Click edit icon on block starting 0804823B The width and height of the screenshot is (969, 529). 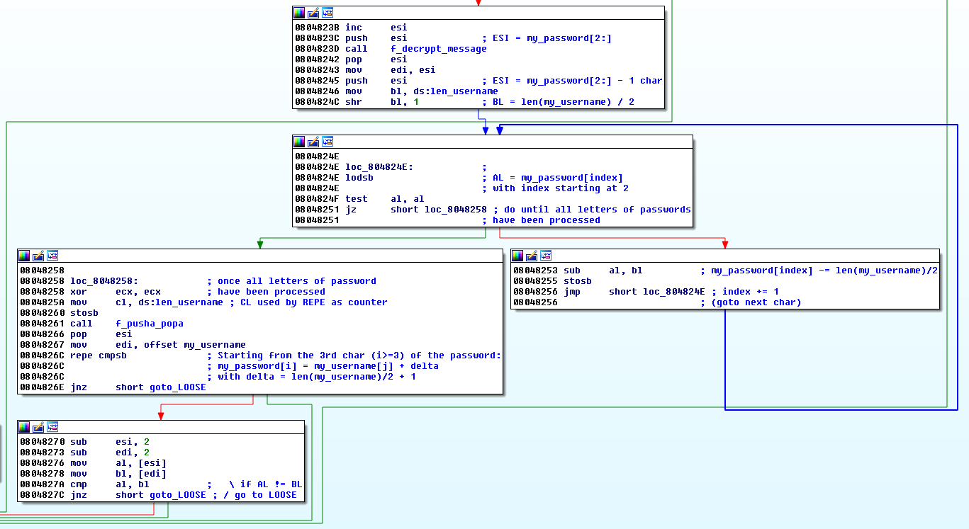tap(313, 13)
